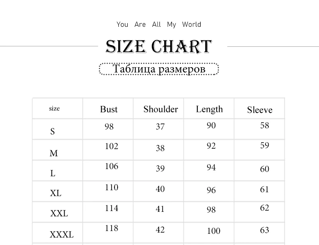Click sleeve value 60 in L row
The image size is (319, 245).
click(264, 169)
